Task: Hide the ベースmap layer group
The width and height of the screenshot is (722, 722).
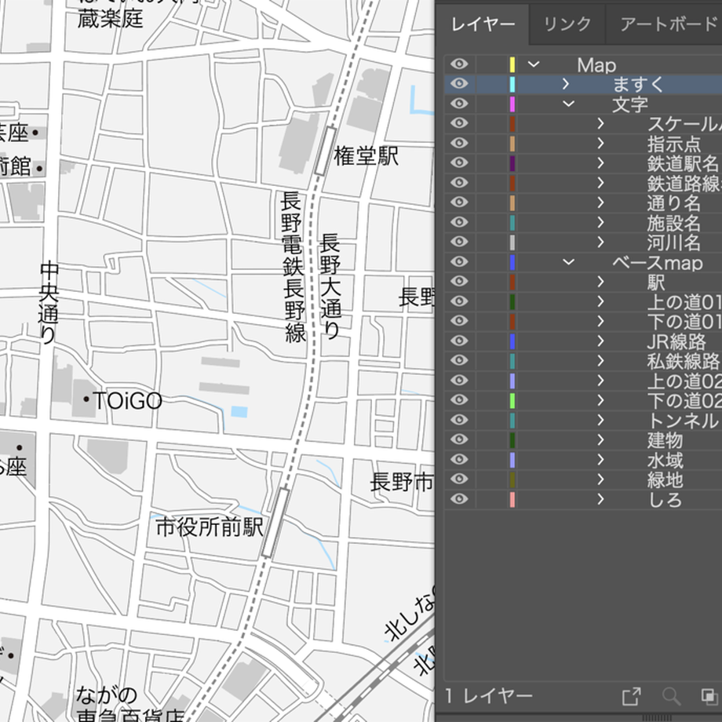Action: 459,262
